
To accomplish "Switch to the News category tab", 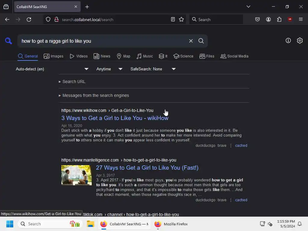I will (x=102, y=56).
